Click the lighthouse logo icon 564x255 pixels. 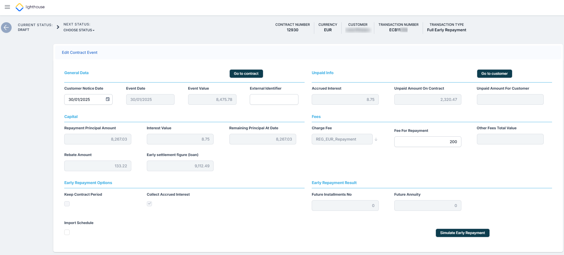pos(19,7)
